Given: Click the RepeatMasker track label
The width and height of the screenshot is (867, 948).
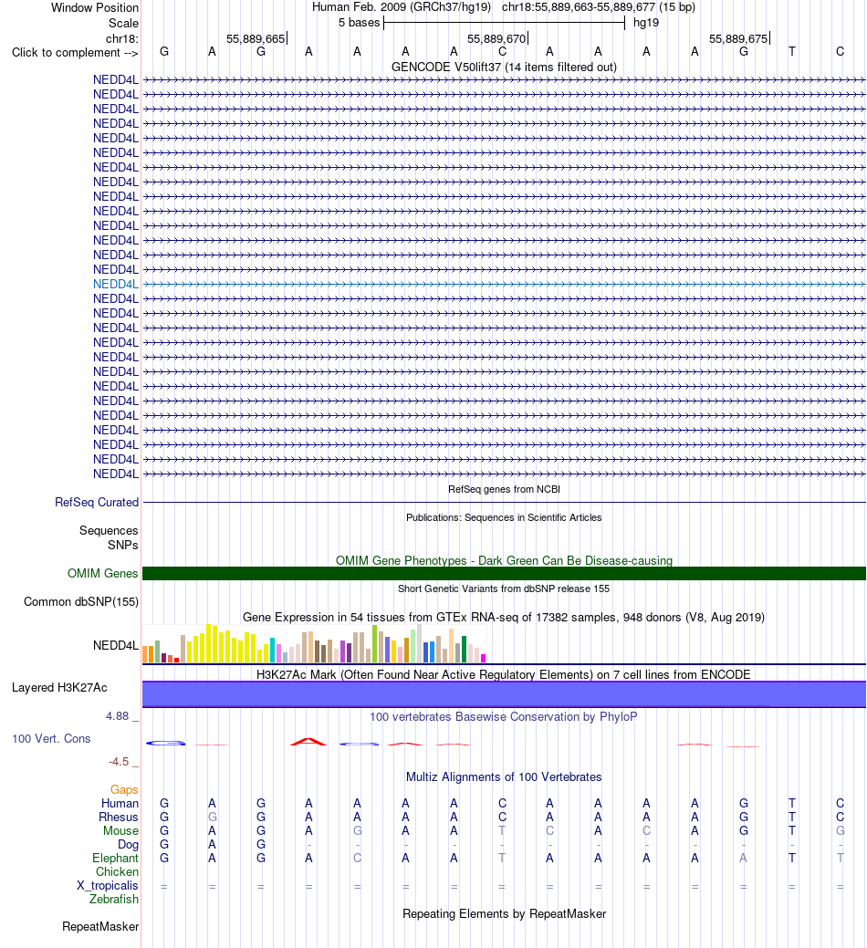Looking at the screenshot, I should [100, 927].
